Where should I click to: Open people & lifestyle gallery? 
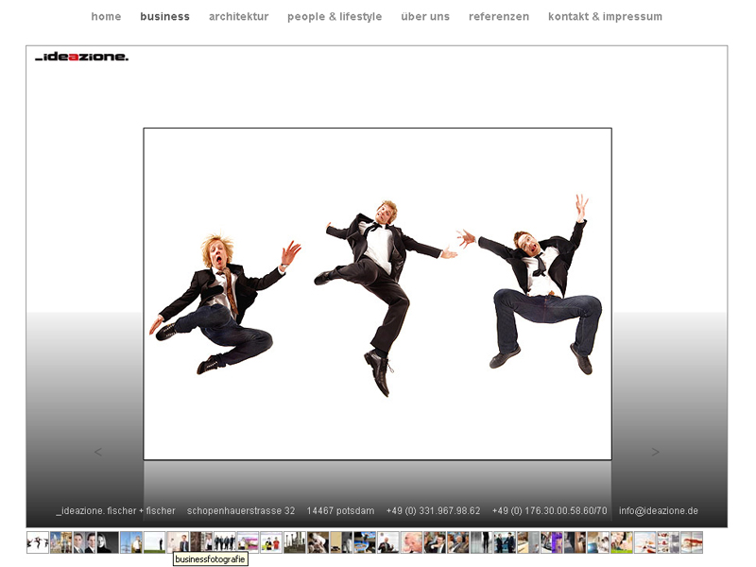[335, 16]
